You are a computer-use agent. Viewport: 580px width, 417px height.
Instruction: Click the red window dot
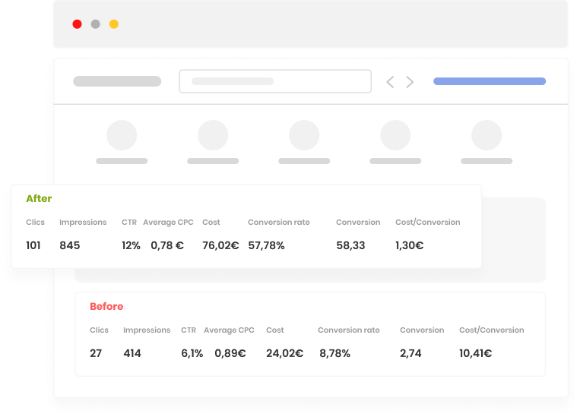pyautogui.click(x=77, y=24)
